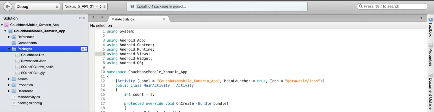Click the SQLitePCL.raw_basic package icon
The image size is (434, 112).
tap(17, 67)
